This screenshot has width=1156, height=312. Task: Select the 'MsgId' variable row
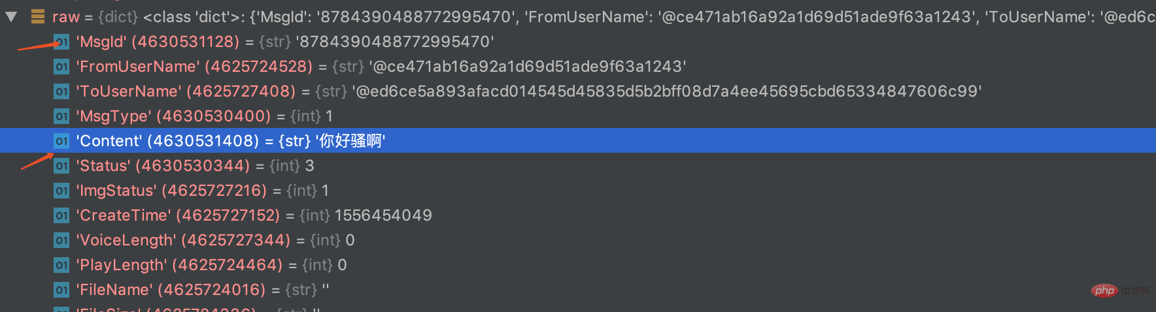[x=578, y=42]
